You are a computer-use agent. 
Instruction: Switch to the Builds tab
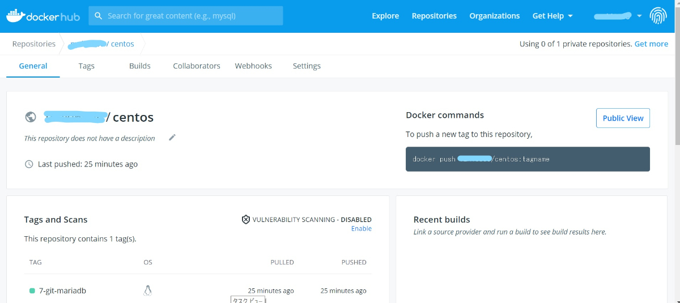(x=140, y=66)
